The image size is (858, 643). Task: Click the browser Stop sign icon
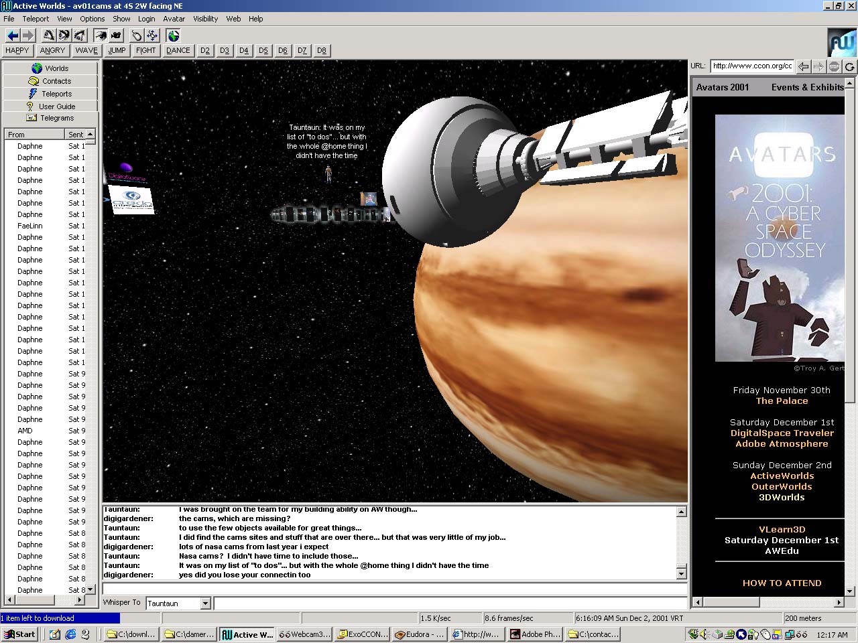[834, 66]
